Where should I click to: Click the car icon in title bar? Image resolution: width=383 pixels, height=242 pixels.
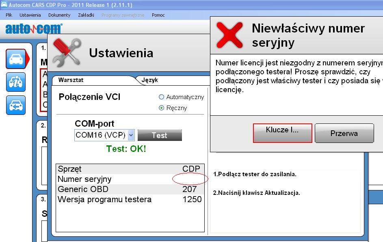point(4,5)
